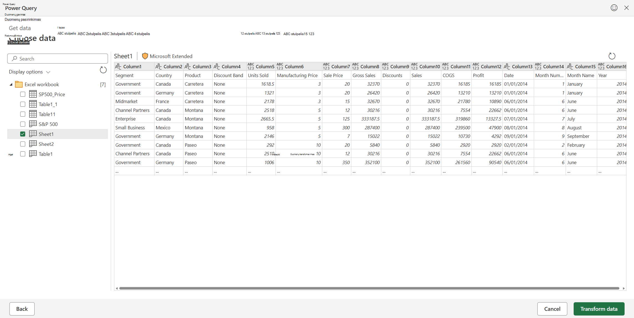Check the Table1 checkbox

click(23, 154)
